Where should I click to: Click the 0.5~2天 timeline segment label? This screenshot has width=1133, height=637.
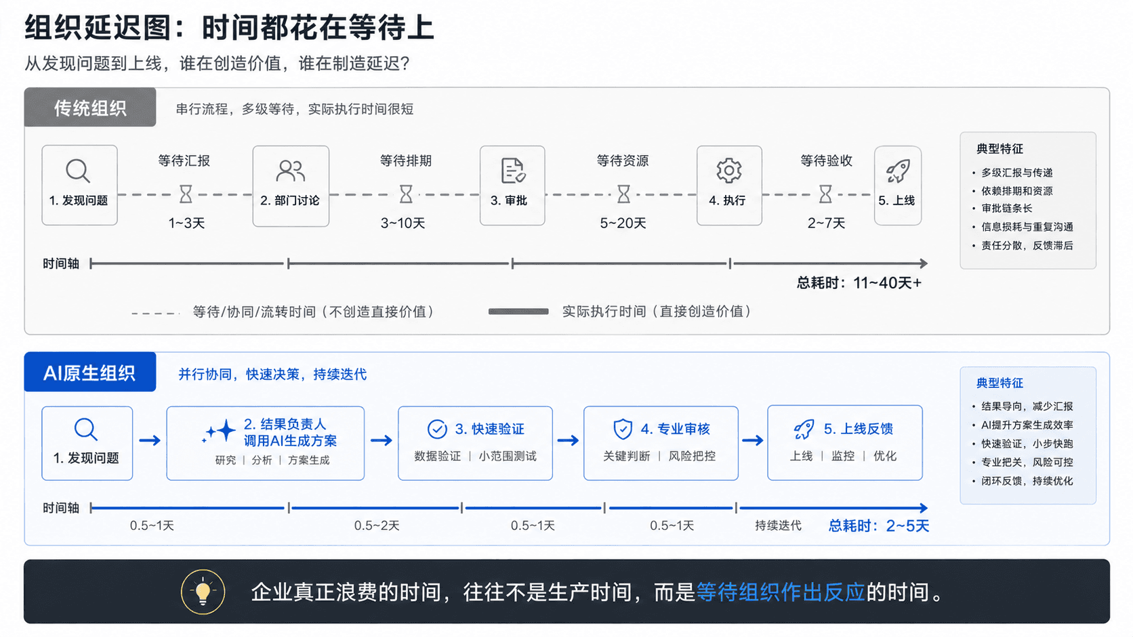pos(377,526)
